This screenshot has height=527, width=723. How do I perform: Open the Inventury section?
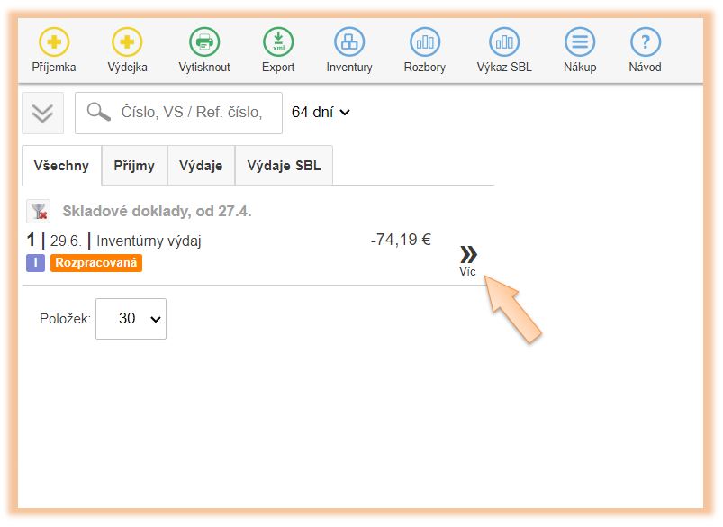click(x=349, y=42)
